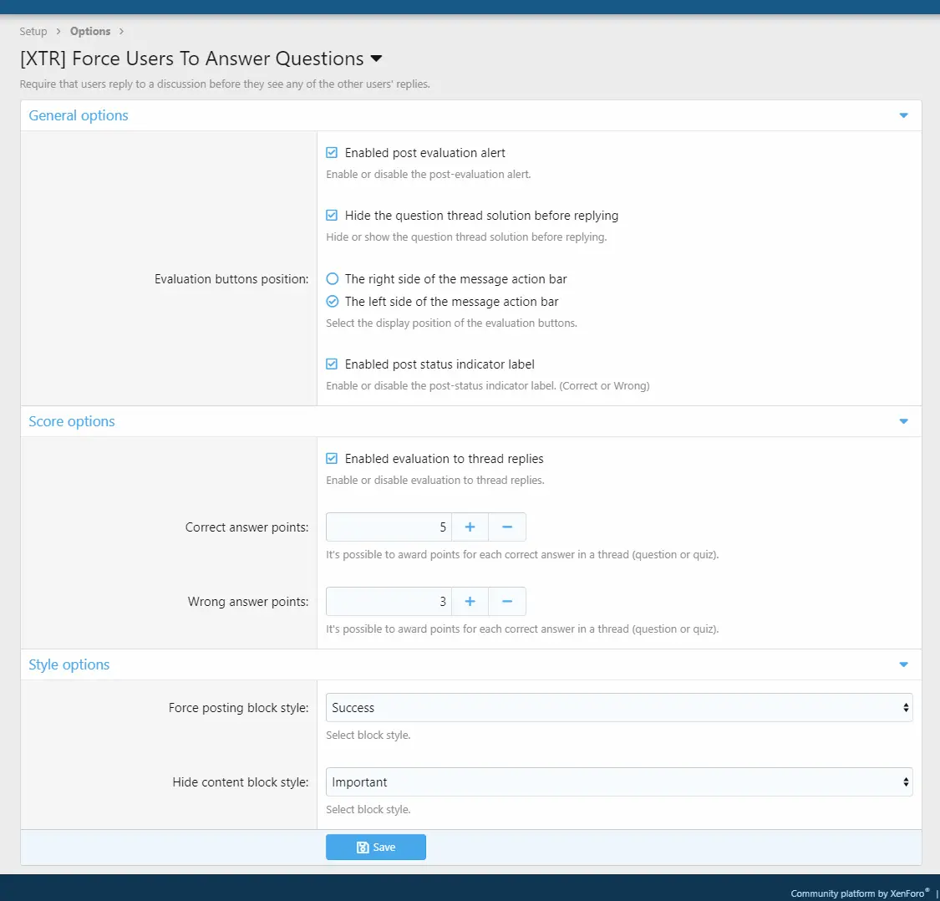Open the page title dropdown arrow

376,59
